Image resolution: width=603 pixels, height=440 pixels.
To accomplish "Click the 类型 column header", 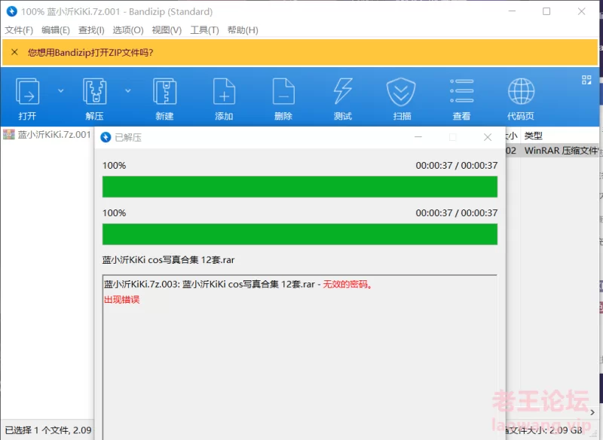I will (x=533, y=136).
